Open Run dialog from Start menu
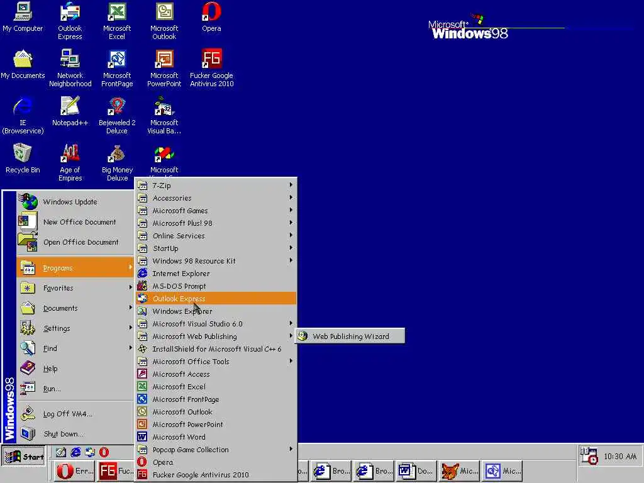Image resolution: width=644 pixels, height=483 pixels. tap(75, 389)
